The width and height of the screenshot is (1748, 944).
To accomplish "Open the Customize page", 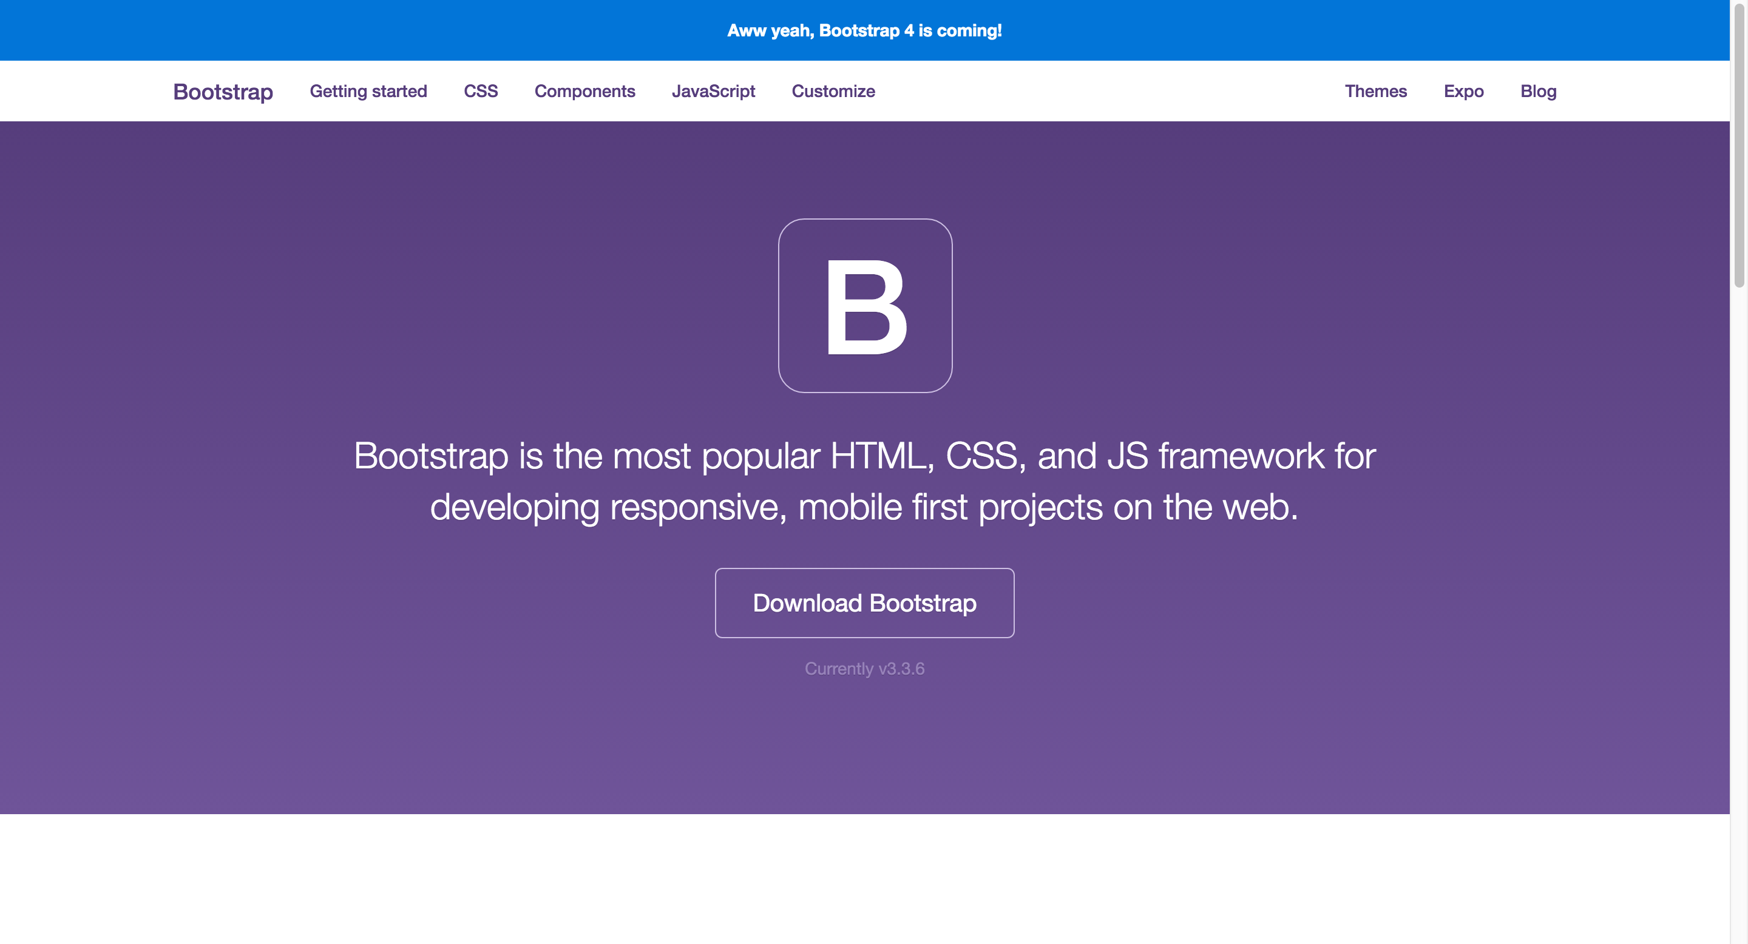I will pyautogui.click(x=833, y=92).
